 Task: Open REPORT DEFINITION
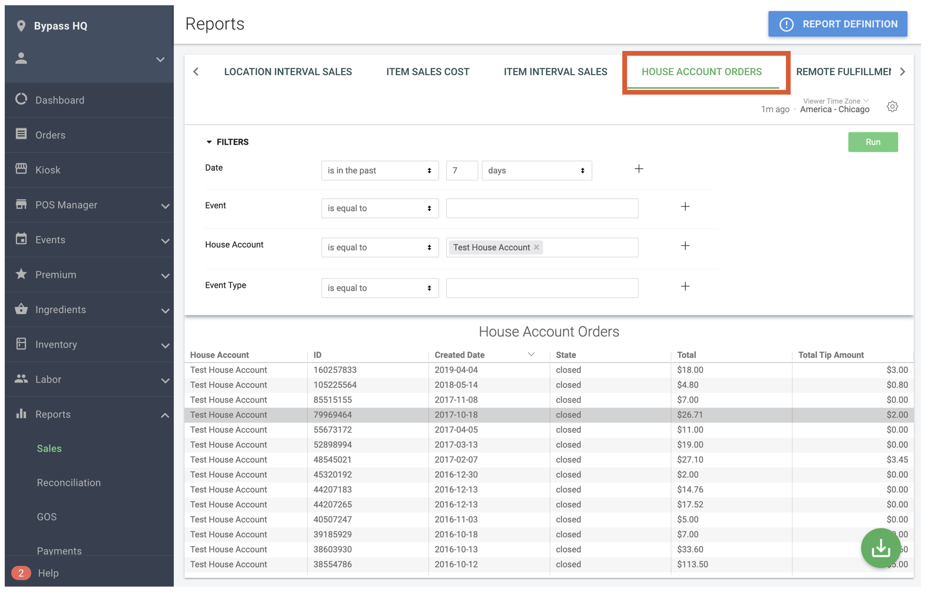tap(837, 24)
